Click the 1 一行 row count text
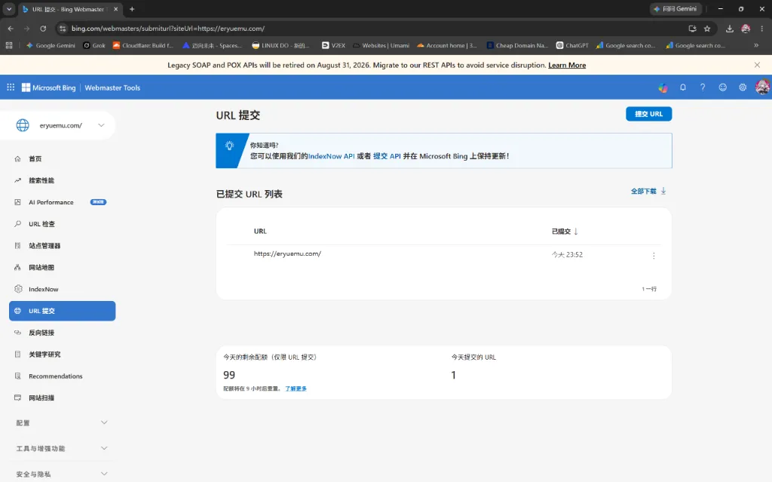Image resolution: width=772 pixels, height=482 pixels. point(649,289)
